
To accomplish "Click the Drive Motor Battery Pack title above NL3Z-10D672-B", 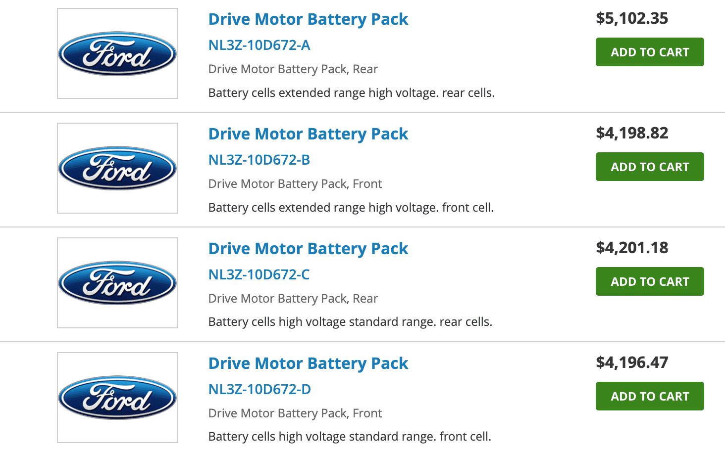I will 308,134.
